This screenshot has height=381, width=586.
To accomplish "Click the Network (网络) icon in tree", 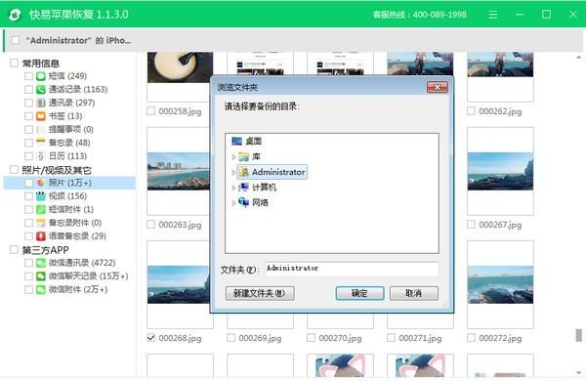I will [x=243, y=202].
